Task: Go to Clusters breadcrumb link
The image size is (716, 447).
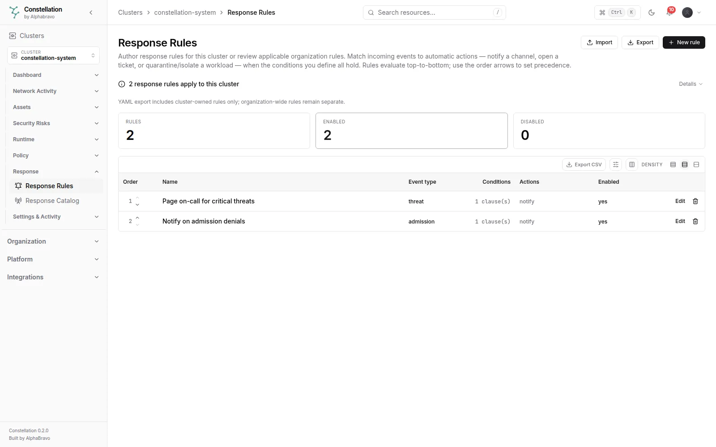Action: point(130,13)
